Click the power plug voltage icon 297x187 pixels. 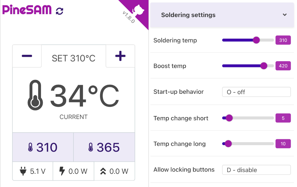coord(23,171)
